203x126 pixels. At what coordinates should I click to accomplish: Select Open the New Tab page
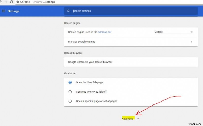[x=70, y=82]
